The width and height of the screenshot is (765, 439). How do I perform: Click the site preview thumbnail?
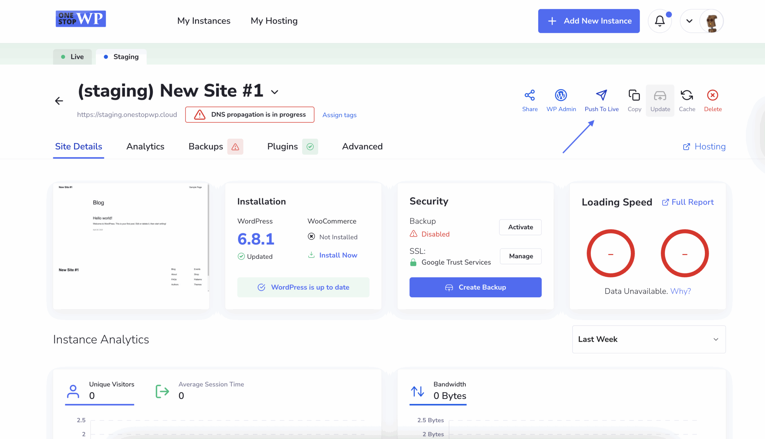click(131, 246)
